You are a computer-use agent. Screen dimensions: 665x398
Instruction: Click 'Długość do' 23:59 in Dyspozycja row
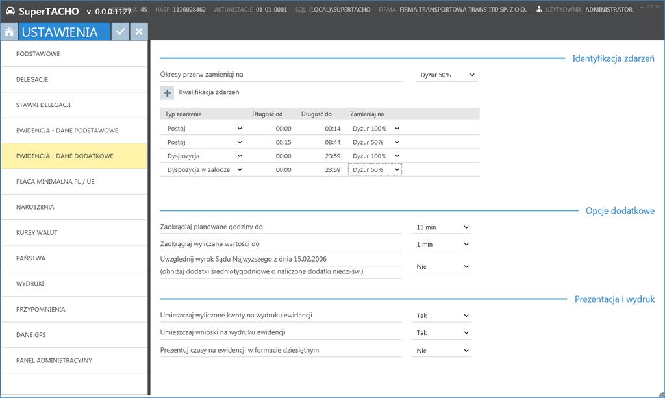coord(332,156)
